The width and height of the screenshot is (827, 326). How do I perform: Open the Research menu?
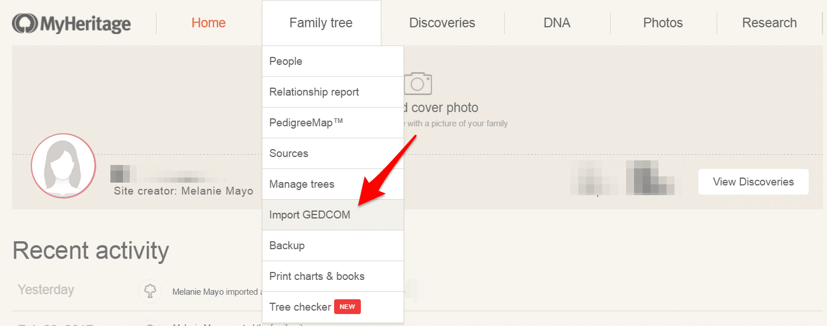770,23
